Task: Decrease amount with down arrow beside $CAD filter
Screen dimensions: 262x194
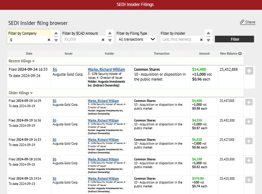Action: (110, 40)
